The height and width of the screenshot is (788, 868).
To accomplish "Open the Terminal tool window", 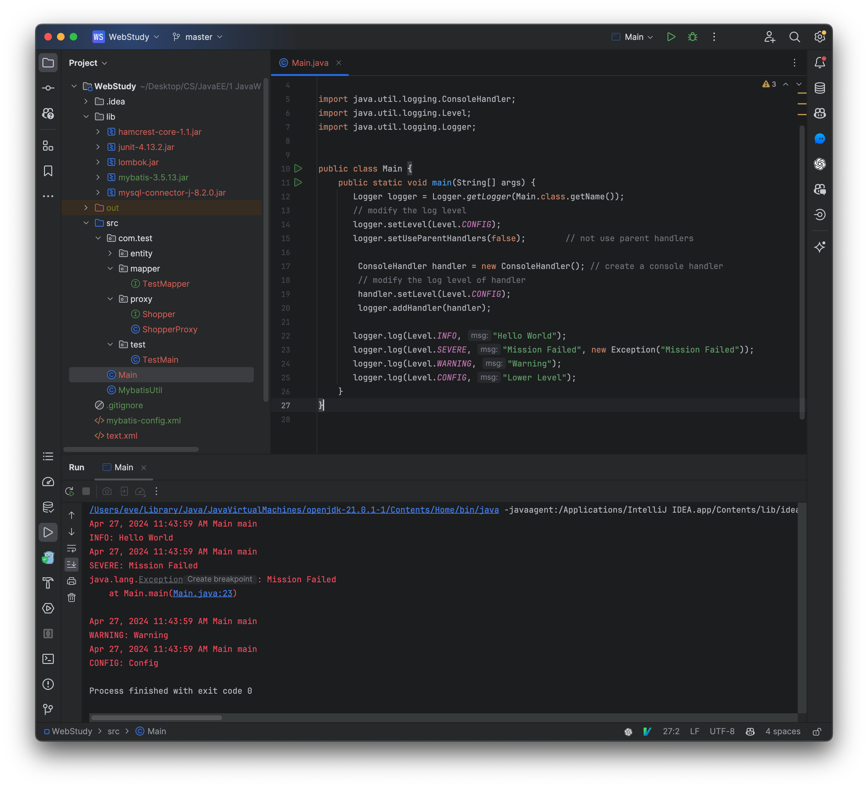I will 48,659.
